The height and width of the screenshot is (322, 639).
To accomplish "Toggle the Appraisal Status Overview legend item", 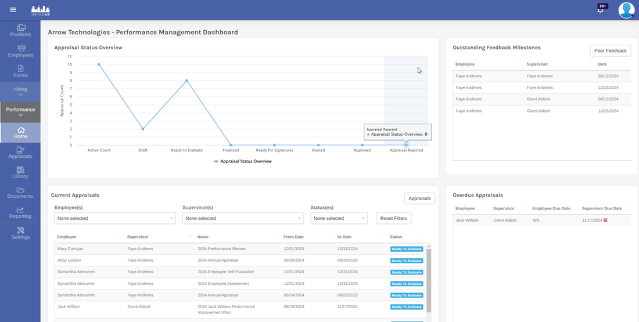I will click(x=242, y=161).
